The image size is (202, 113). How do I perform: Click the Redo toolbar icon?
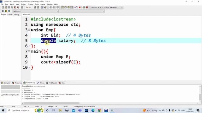[x=30, y=8]
